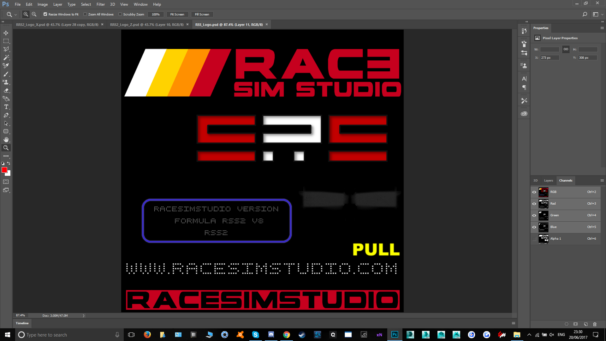Select the Clone Stamp tool
This screenshot has height=341, width=606.
click(x=6, y=82)
